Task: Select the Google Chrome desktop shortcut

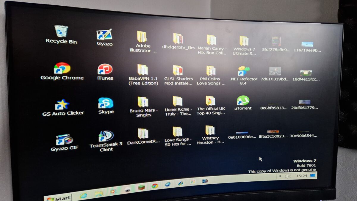Action: (62, 71)
